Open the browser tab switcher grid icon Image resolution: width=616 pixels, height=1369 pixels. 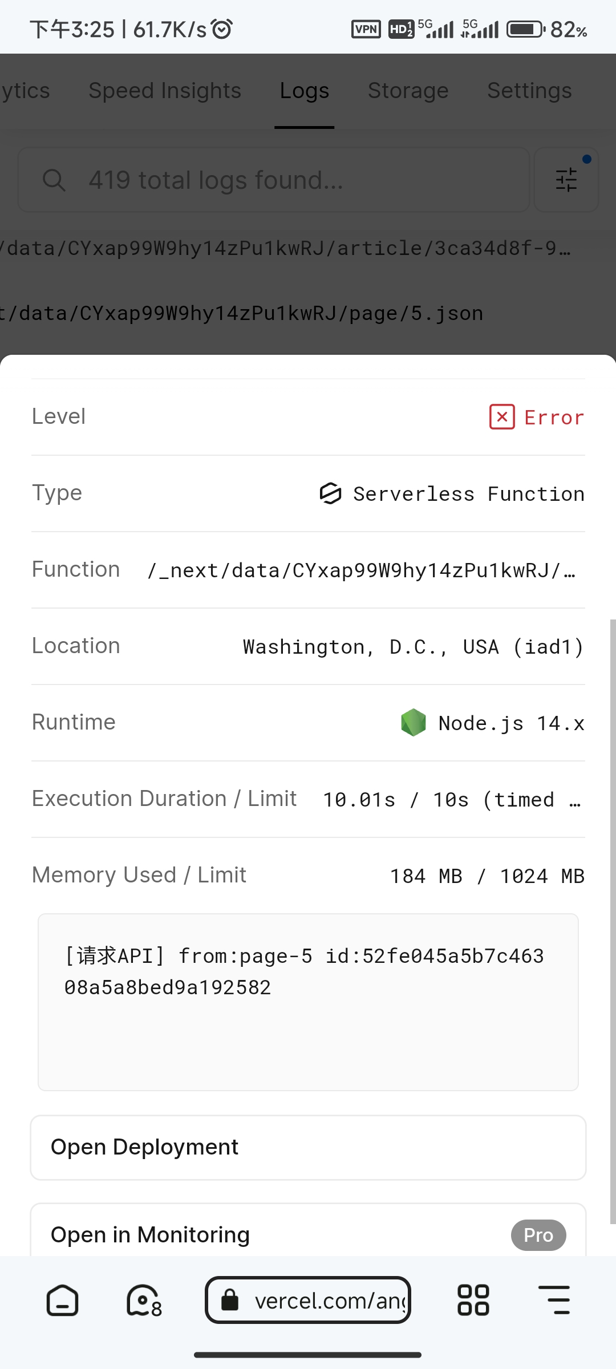click(x=472, y=1301)
